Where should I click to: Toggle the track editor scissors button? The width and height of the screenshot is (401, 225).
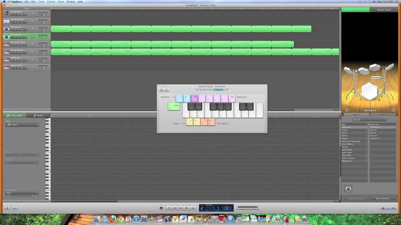tap(15, 208)
